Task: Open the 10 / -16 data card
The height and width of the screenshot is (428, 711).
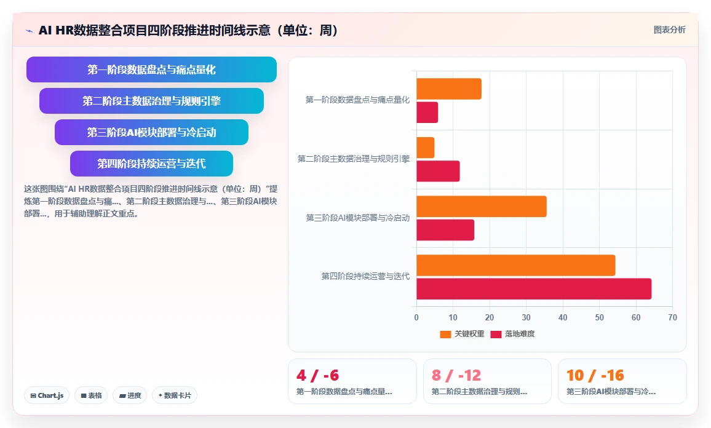Action: coord(622,381)
